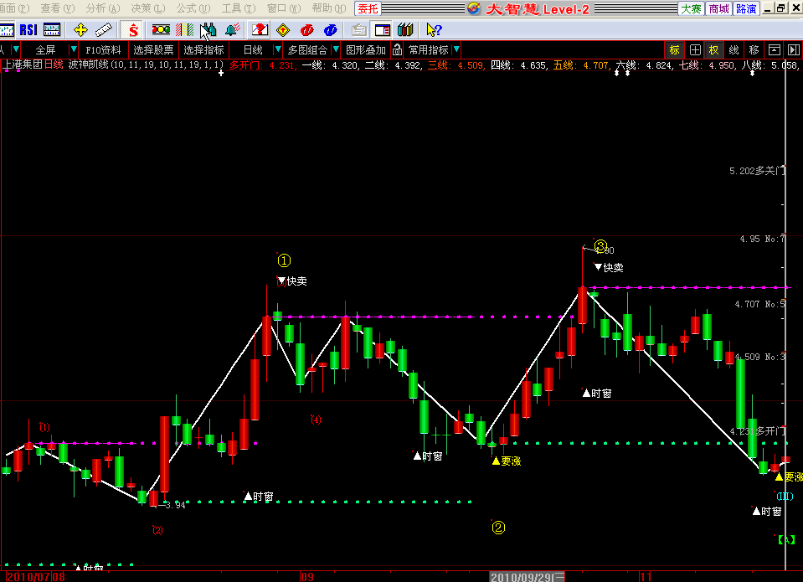Toggle the 线 drawing lines button
Screen dimensions: 803x582
(734, 49)
